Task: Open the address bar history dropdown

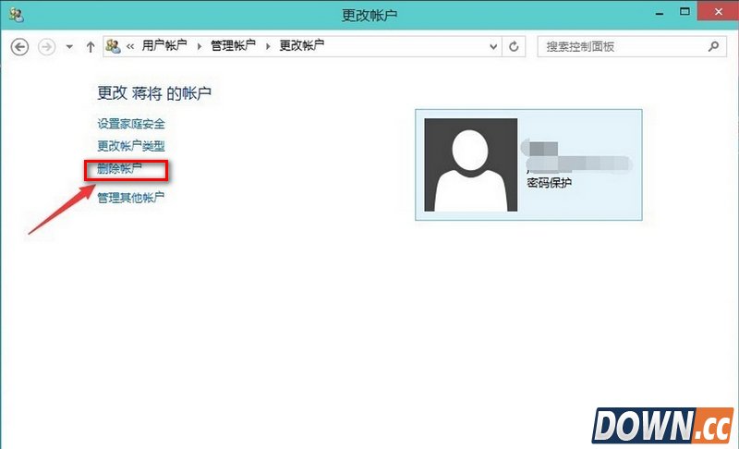Action: (x=493, y=46)
